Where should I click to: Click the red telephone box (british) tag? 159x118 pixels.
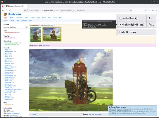tap(13, 89)
